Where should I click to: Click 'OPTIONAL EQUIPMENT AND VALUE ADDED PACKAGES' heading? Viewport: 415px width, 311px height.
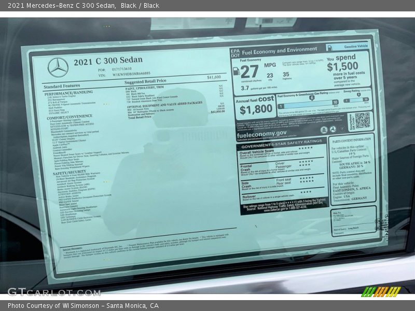164,104
